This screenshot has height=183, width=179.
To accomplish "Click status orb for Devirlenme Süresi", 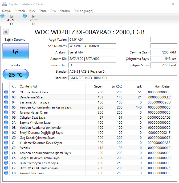I will [6, 97].
